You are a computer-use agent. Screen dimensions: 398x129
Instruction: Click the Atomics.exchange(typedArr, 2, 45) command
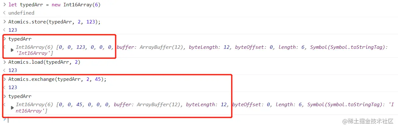click(57, 79)
